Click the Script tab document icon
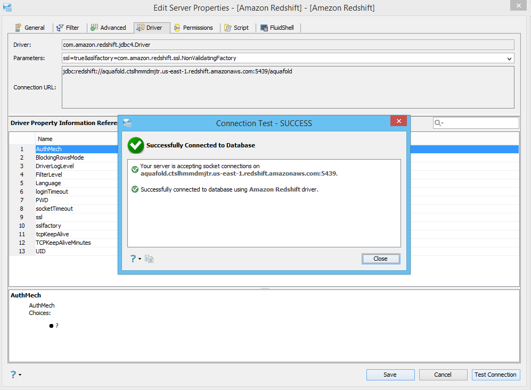 (228, 28)
